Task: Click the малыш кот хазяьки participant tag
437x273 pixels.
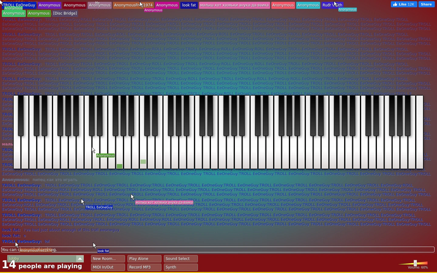Action: pos(234,5)
